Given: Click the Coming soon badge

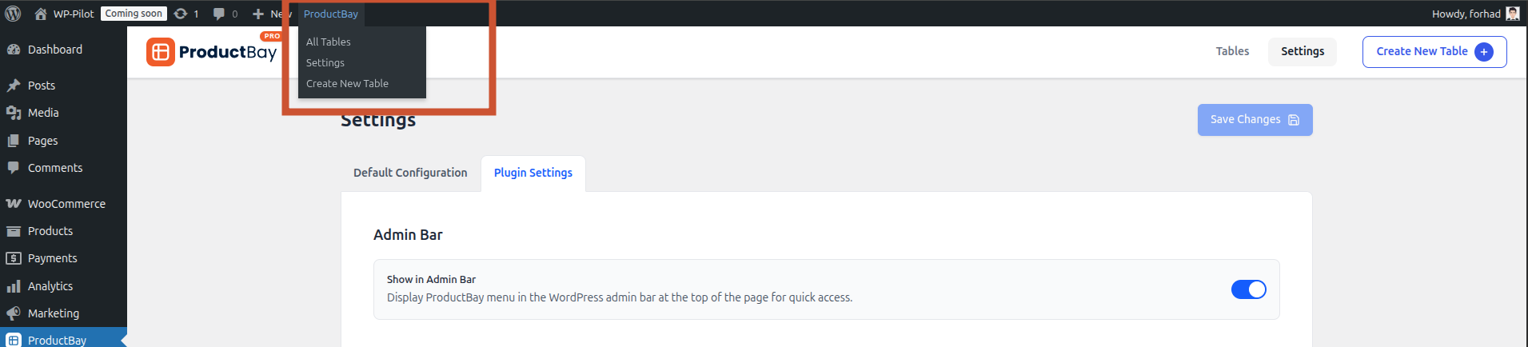Looking at the screenshot, I should 134,14.
